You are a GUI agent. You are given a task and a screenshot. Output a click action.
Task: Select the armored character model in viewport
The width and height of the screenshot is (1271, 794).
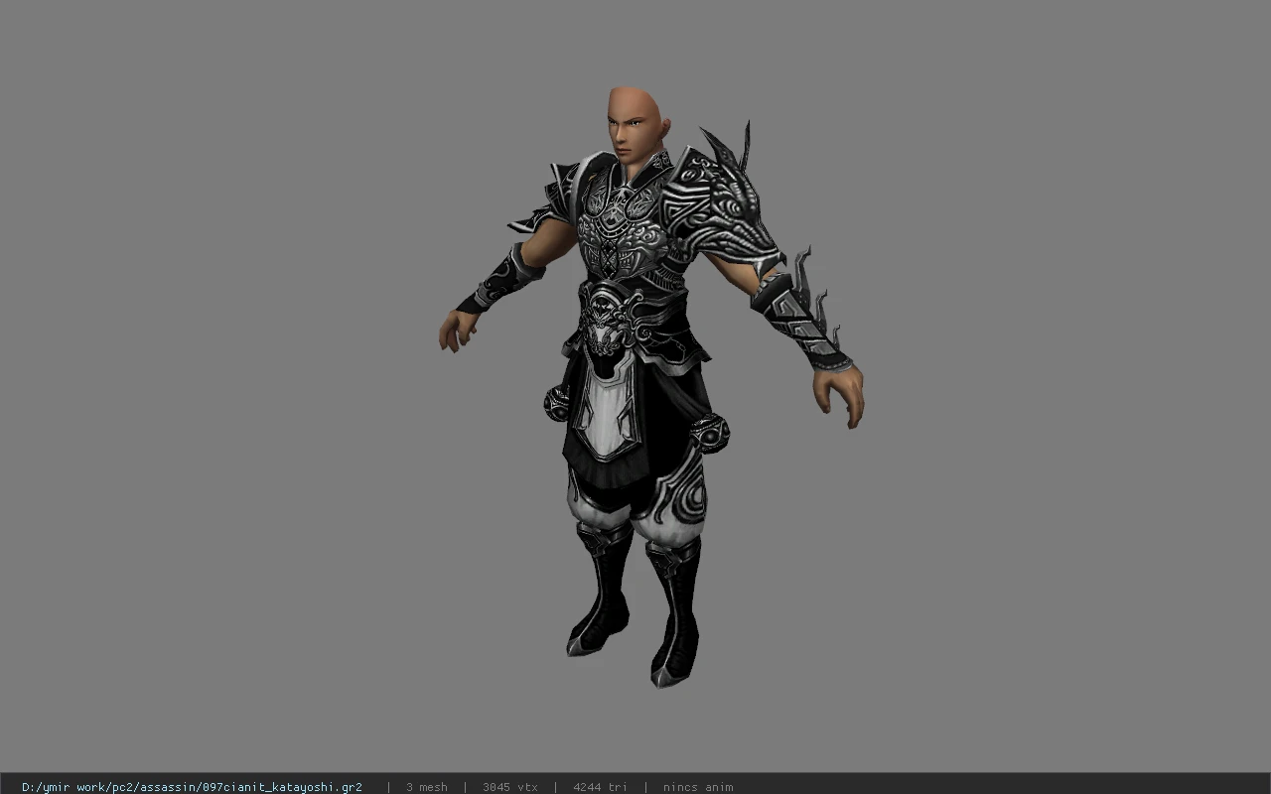[650, 387]
